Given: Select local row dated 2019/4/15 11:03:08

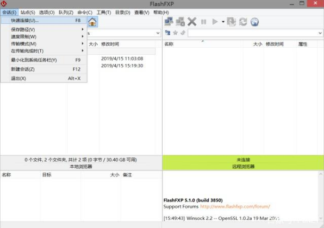Looking at the screenshot, I should pos(122,59).
